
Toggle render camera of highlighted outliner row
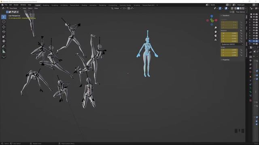coord(257,41)
